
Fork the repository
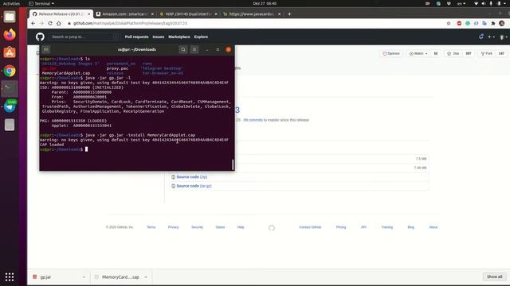tap(487, 53)
